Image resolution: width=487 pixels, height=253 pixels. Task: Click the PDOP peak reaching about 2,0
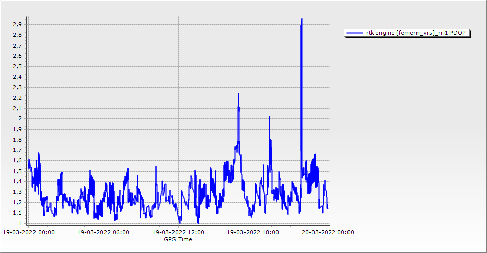click(x=269, y=117)
